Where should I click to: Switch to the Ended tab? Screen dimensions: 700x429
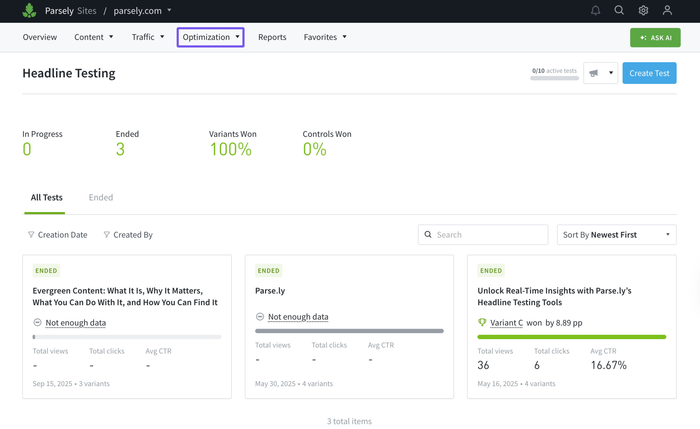101,197
